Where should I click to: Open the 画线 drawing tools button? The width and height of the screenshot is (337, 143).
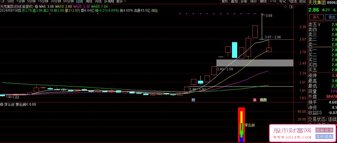[263, 1]
